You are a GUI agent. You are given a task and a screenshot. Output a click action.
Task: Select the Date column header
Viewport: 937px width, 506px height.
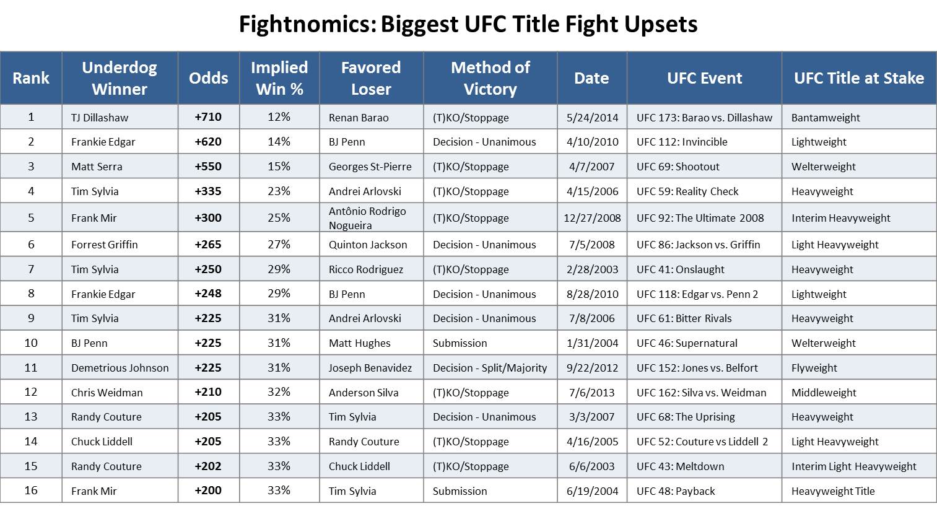[x=591, y=78]
